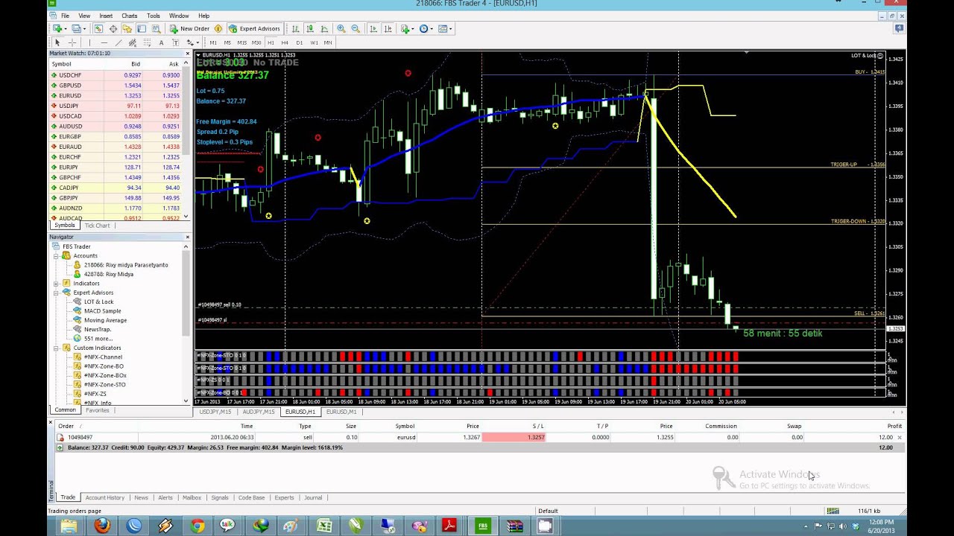Open the Periodicity clock dropdown
This screenshot has width=954, height=536.
(x=426, y=28)
